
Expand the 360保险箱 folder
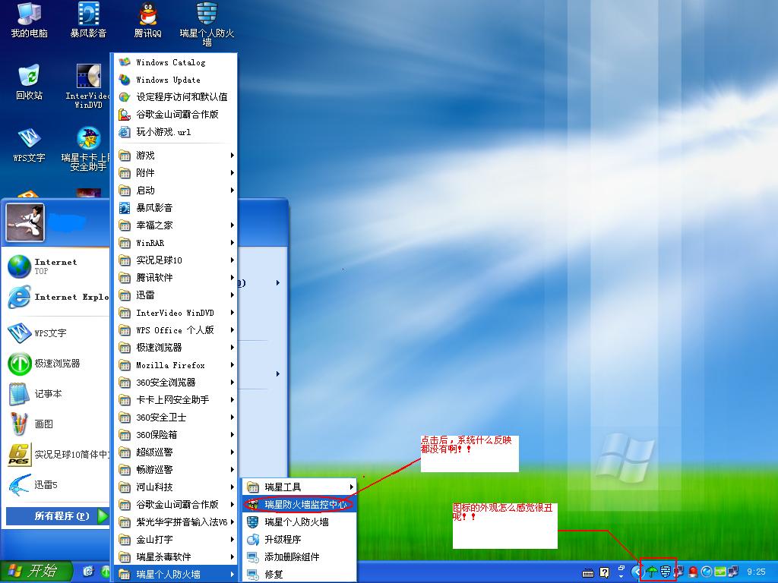tap(176, 435)
